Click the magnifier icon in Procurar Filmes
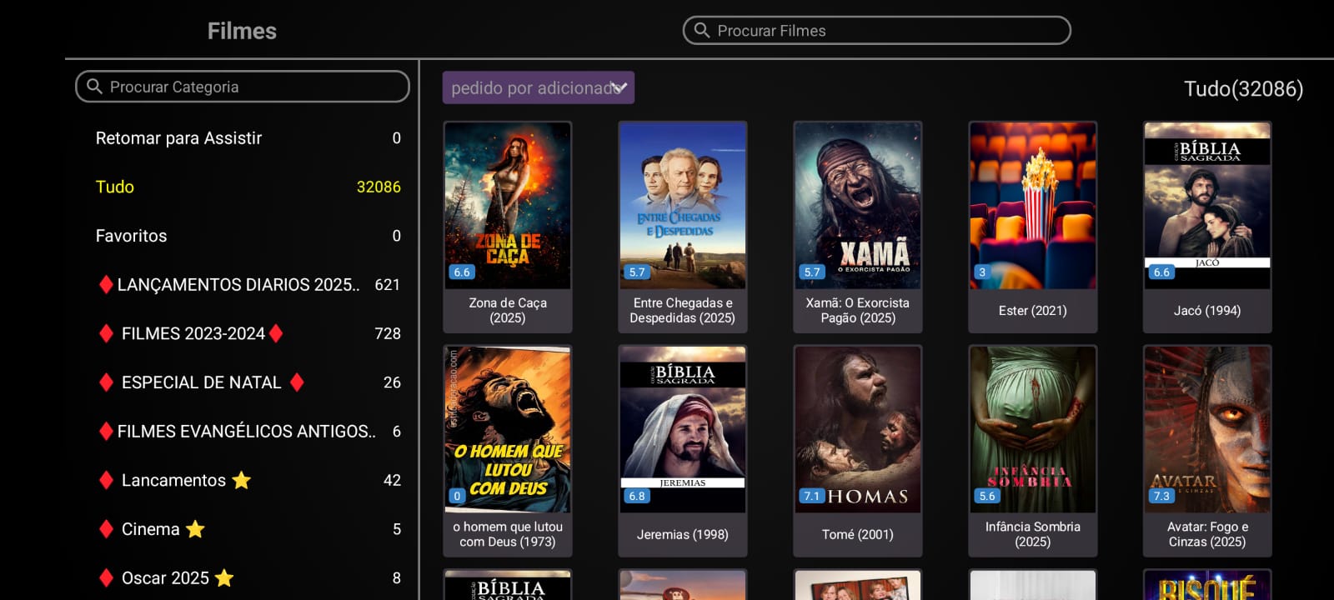Image resolution: width=1334 pixels, height=600 pixels. coord(702,31)
